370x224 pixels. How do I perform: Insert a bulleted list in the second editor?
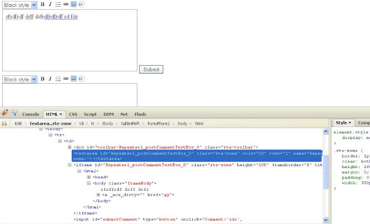(58, 79)
